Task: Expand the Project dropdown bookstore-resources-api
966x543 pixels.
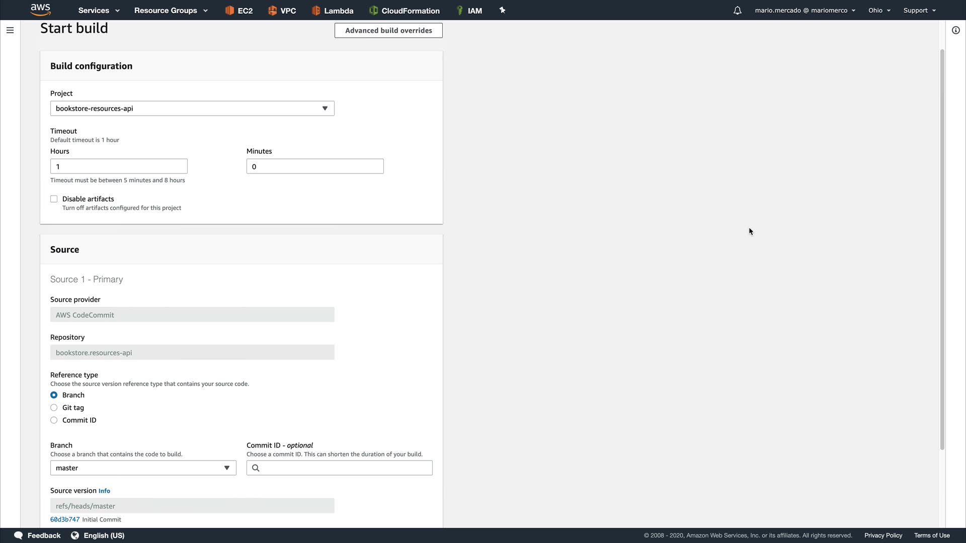Action: 192,109
